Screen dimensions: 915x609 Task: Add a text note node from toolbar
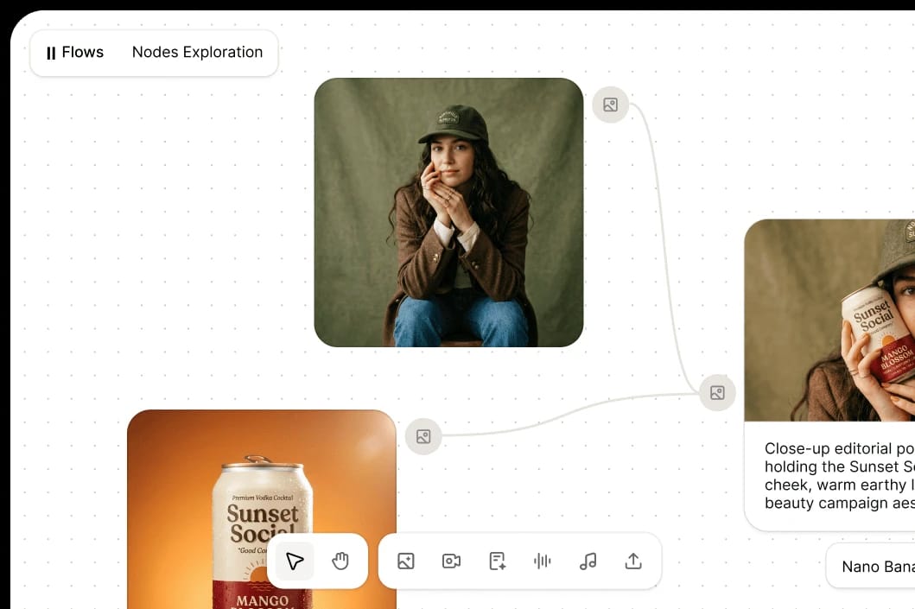497,561
